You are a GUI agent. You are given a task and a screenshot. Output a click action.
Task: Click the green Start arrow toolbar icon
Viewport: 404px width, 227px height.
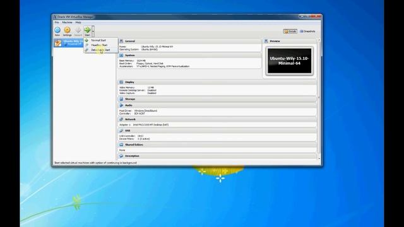(x=87, y=30)
